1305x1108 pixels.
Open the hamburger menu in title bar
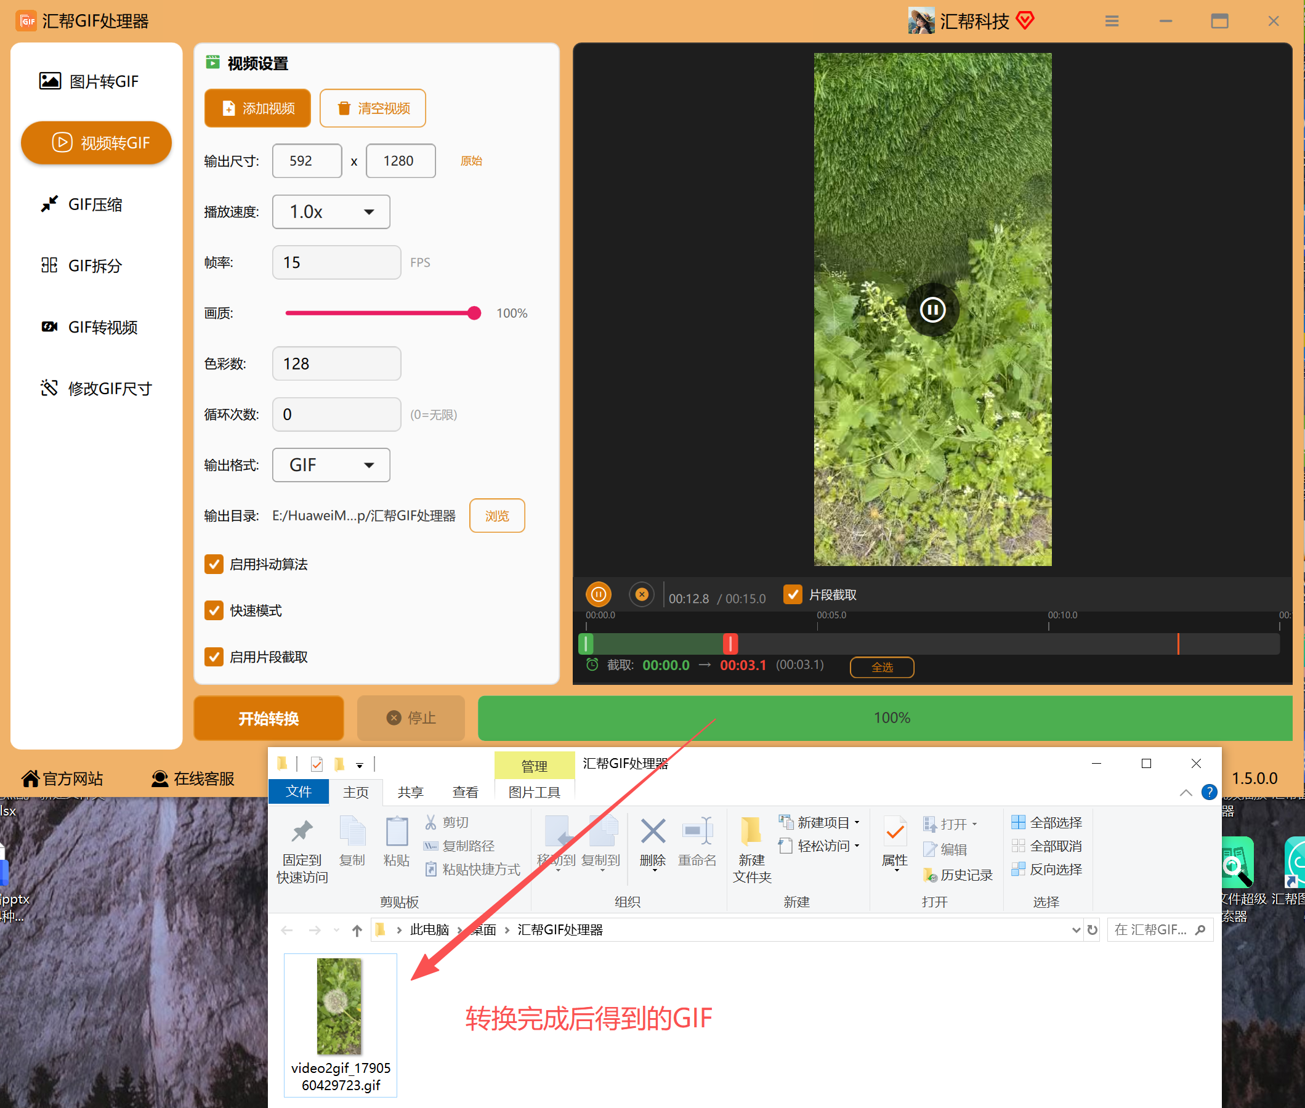pos(1112,22)
